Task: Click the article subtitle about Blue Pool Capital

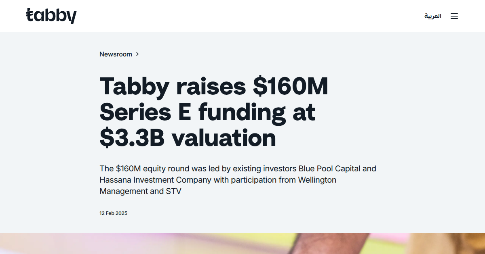Action: [238, 180]
